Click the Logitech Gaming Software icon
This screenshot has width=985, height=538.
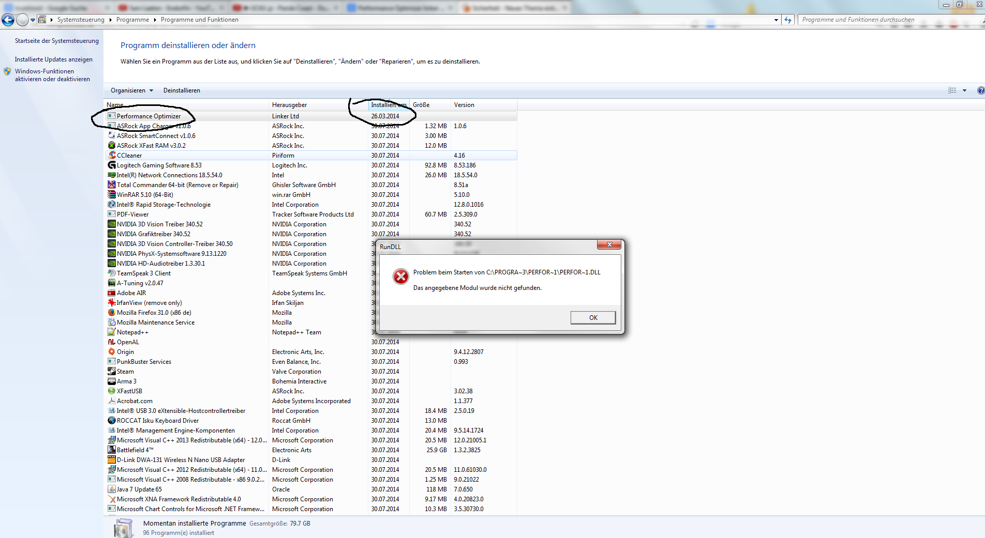[112, 165]
